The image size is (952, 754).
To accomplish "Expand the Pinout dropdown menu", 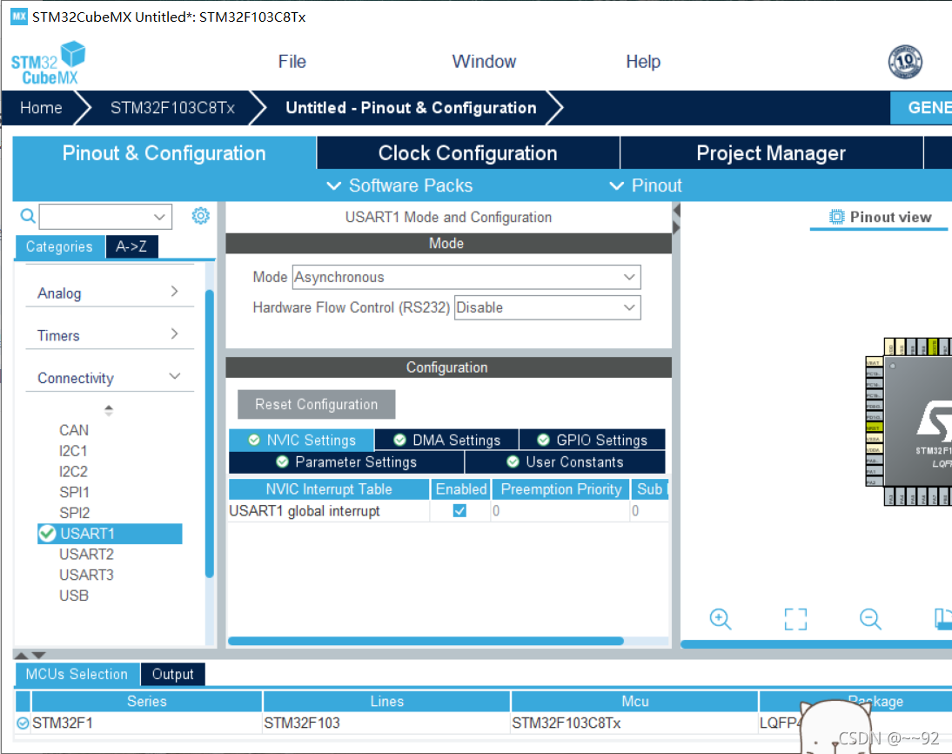I will coord(646,185).
